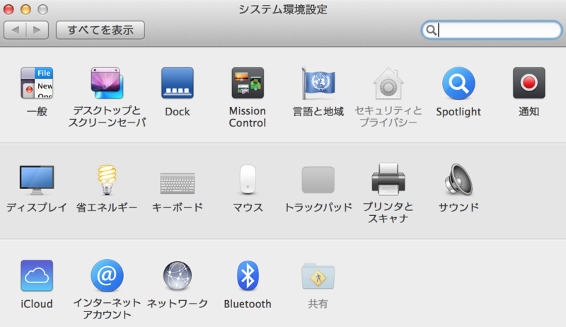The image size is (566, 327).
Task: Open プリンタとスキャナ printer icon
Action: (x=388, y=179)
